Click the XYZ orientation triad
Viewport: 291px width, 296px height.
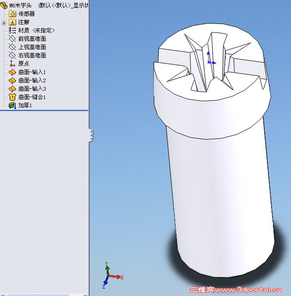click(x=113, y=276)
